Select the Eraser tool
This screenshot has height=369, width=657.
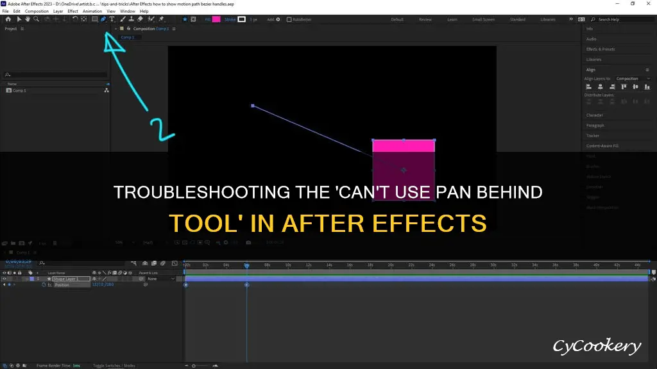tap(141, 19)
